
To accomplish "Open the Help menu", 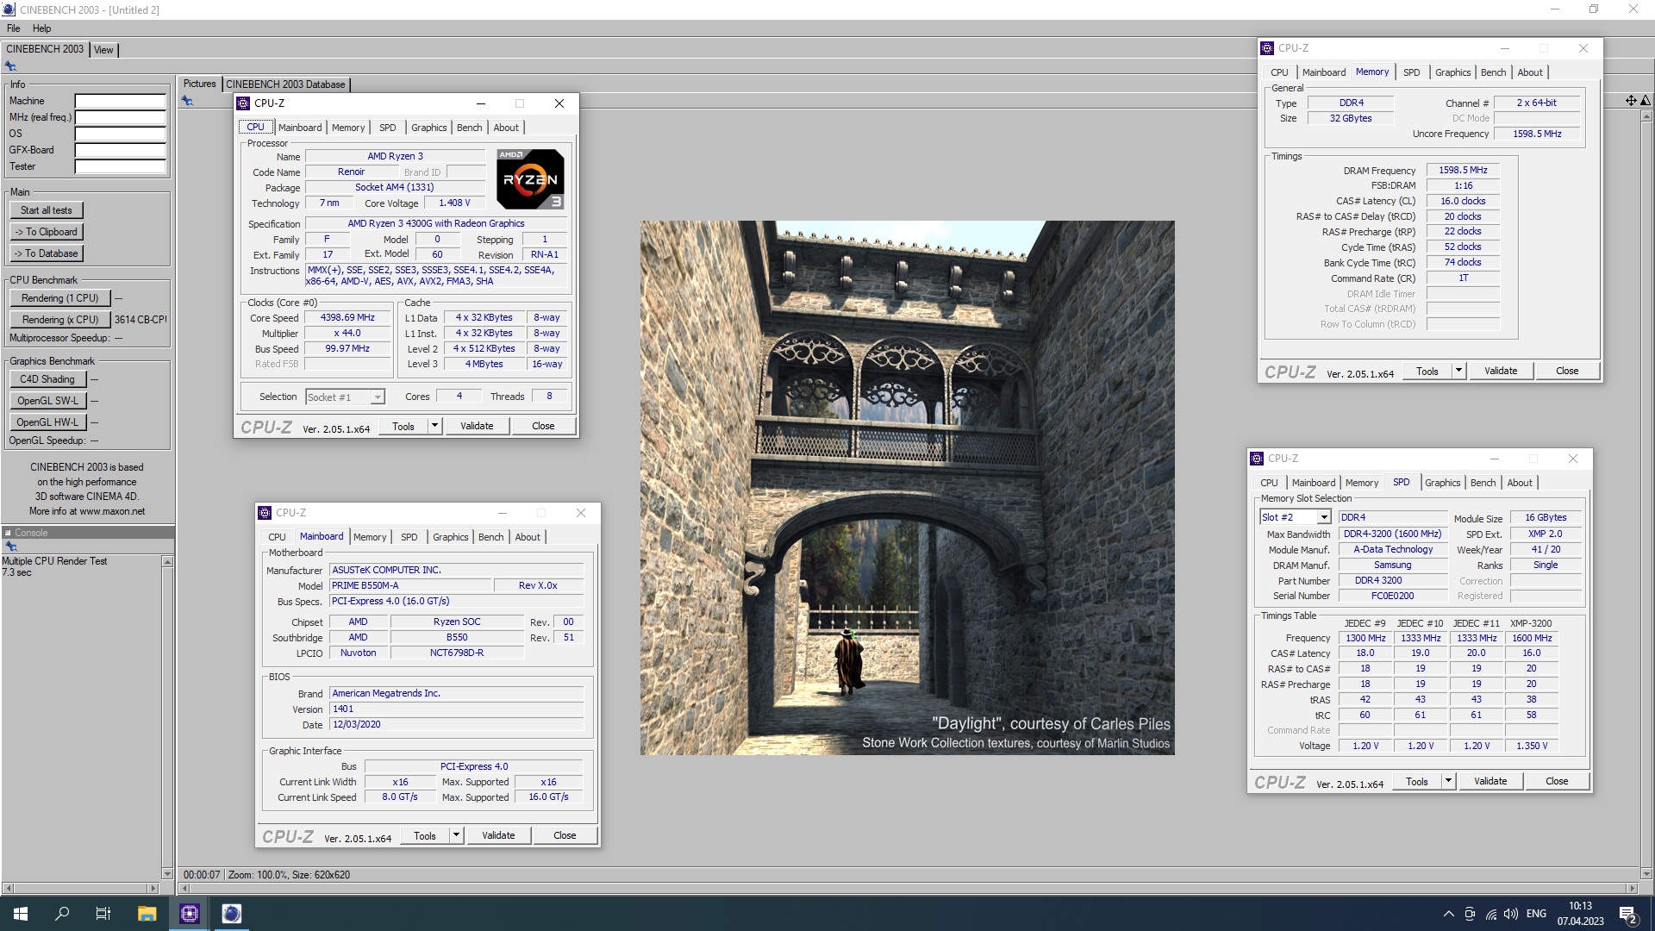I will tap(42, 28).
